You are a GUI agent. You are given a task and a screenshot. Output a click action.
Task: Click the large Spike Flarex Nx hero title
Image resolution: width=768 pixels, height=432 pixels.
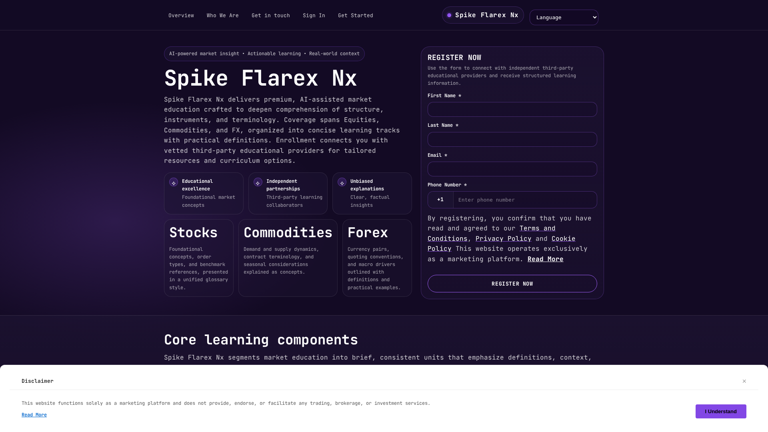click(260, 78)
